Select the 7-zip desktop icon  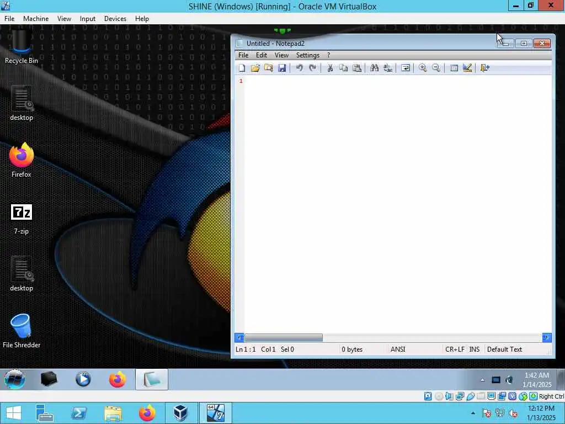click(x=22, y=219)
